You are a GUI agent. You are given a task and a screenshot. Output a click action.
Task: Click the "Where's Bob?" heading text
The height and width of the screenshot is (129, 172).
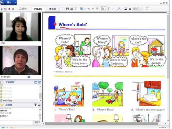tap(73, 25)
